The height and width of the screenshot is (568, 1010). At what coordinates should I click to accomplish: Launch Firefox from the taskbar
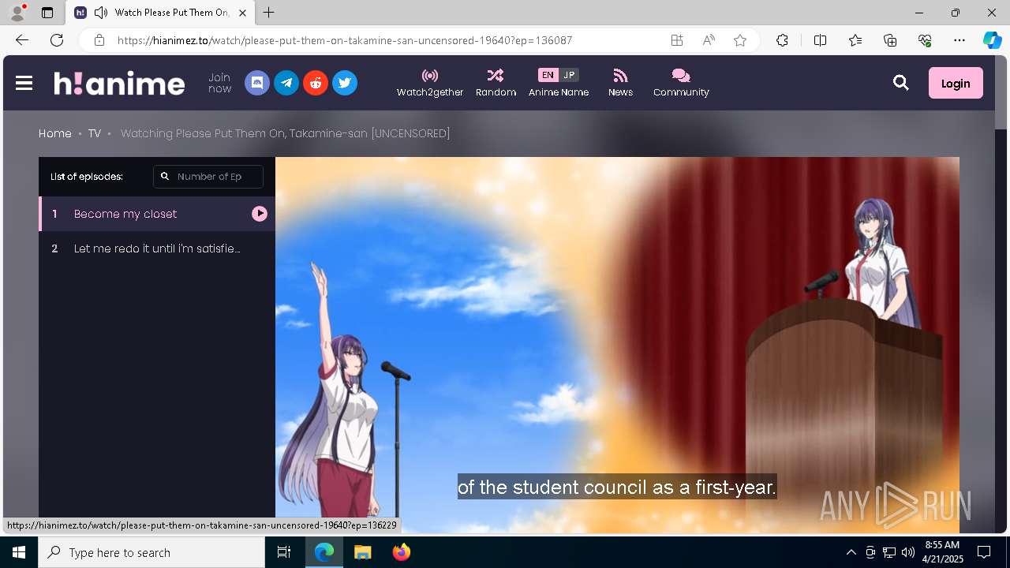(x=401, y=552)
